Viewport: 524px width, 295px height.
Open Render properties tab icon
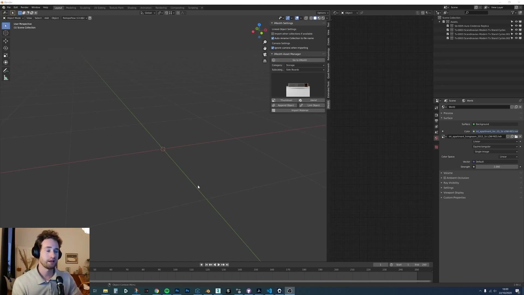point(436,115)
